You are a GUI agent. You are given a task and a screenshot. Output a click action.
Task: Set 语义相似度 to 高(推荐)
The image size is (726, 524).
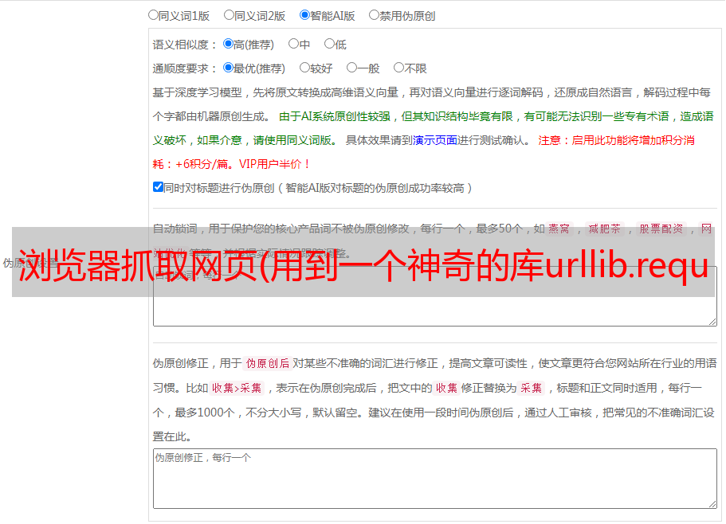228,44
